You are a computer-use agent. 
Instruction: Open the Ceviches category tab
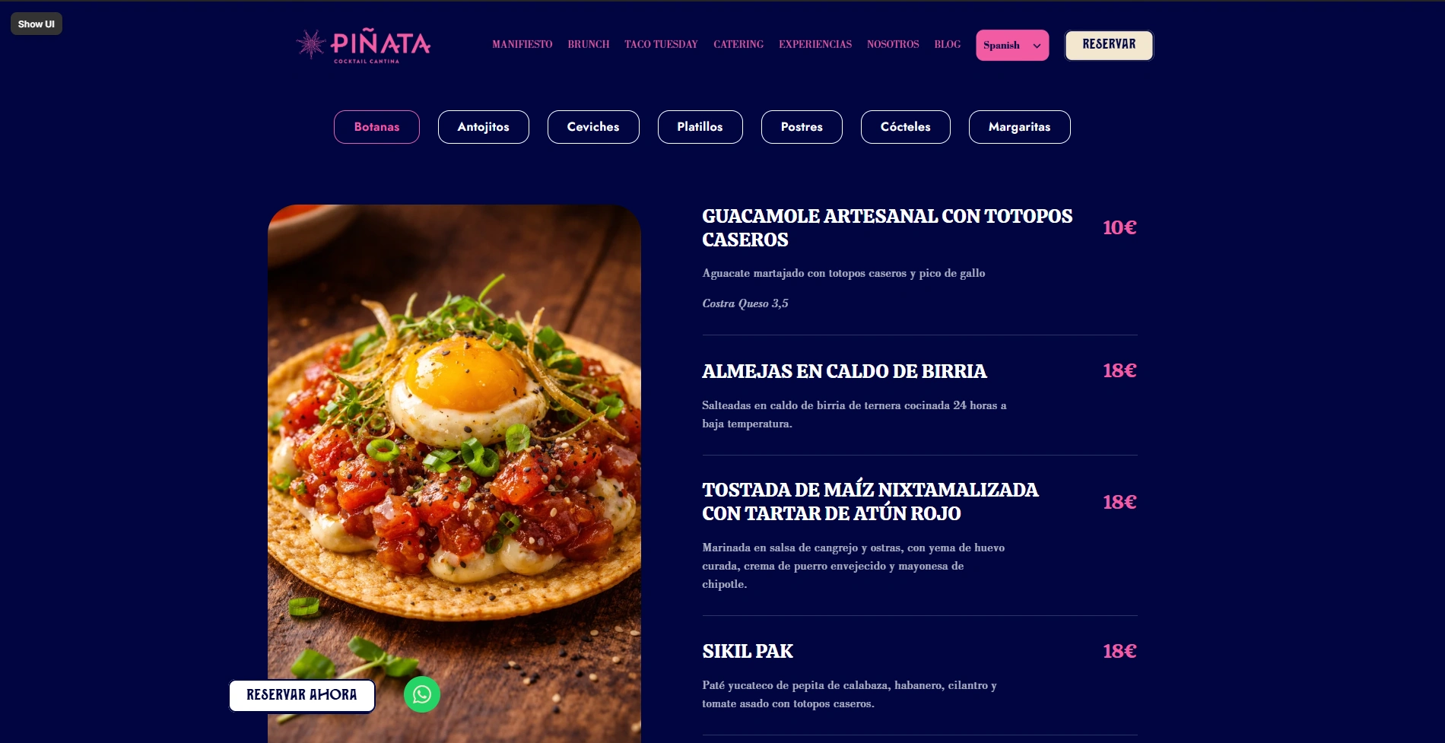[x=593, y=127]
